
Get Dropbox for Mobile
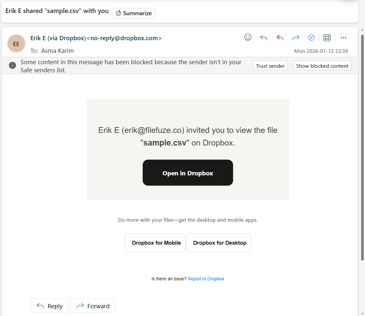pyautogui.click(x=155, y=243)
